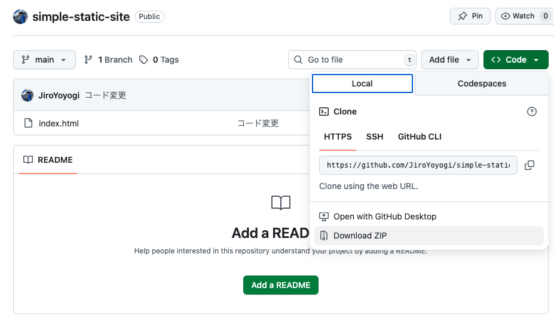The image size is (554, 325).
Task: Click the repository owner avatar beside simple-static-site
Action: (20, 17)
